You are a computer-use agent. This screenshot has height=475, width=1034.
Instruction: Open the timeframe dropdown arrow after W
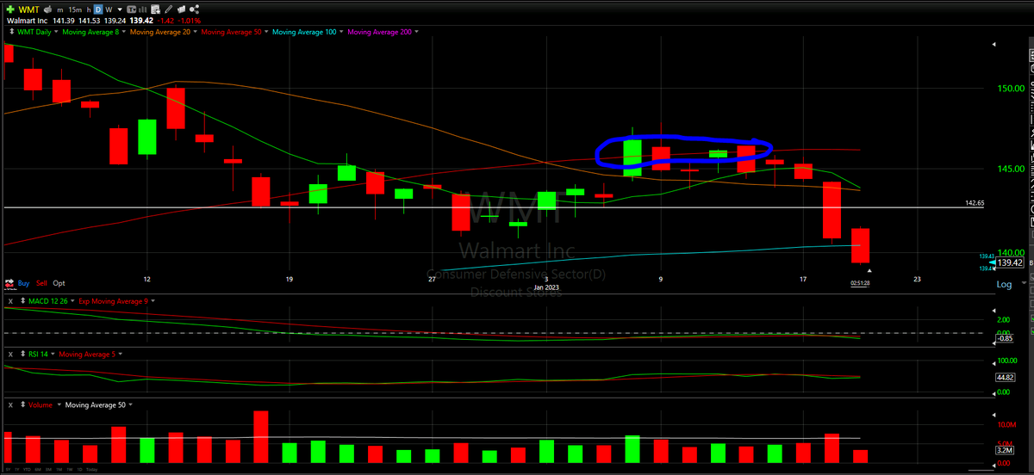click(x=120, y=9)
